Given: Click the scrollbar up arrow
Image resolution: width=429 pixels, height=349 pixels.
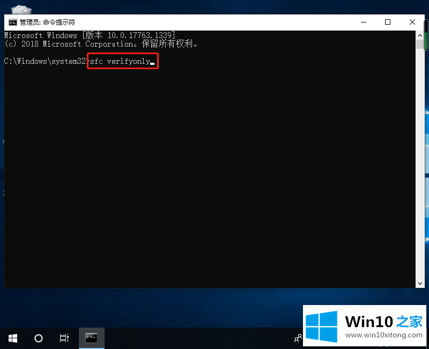Looking at the screenshot, I should tap(420, 35).
